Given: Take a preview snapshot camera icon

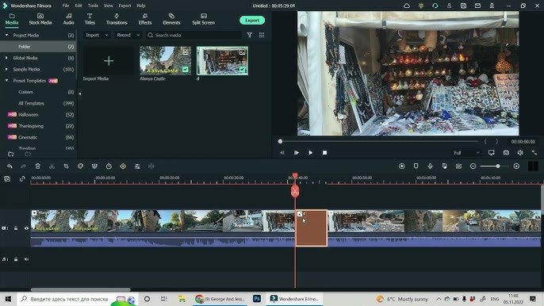Looking at the screenshot, I should [506, 153].
